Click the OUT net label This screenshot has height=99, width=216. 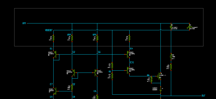(x=203, y=96)
